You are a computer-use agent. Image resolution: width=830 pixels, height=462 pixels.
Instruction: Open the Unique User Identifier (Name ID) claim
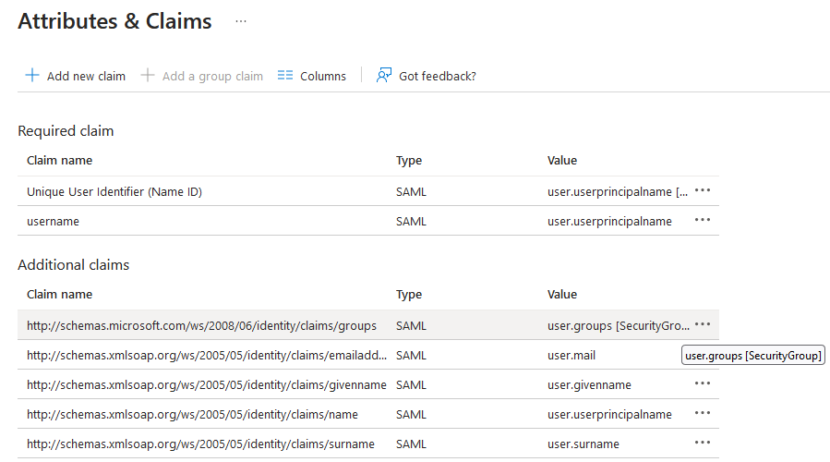[x=114, y=191]
